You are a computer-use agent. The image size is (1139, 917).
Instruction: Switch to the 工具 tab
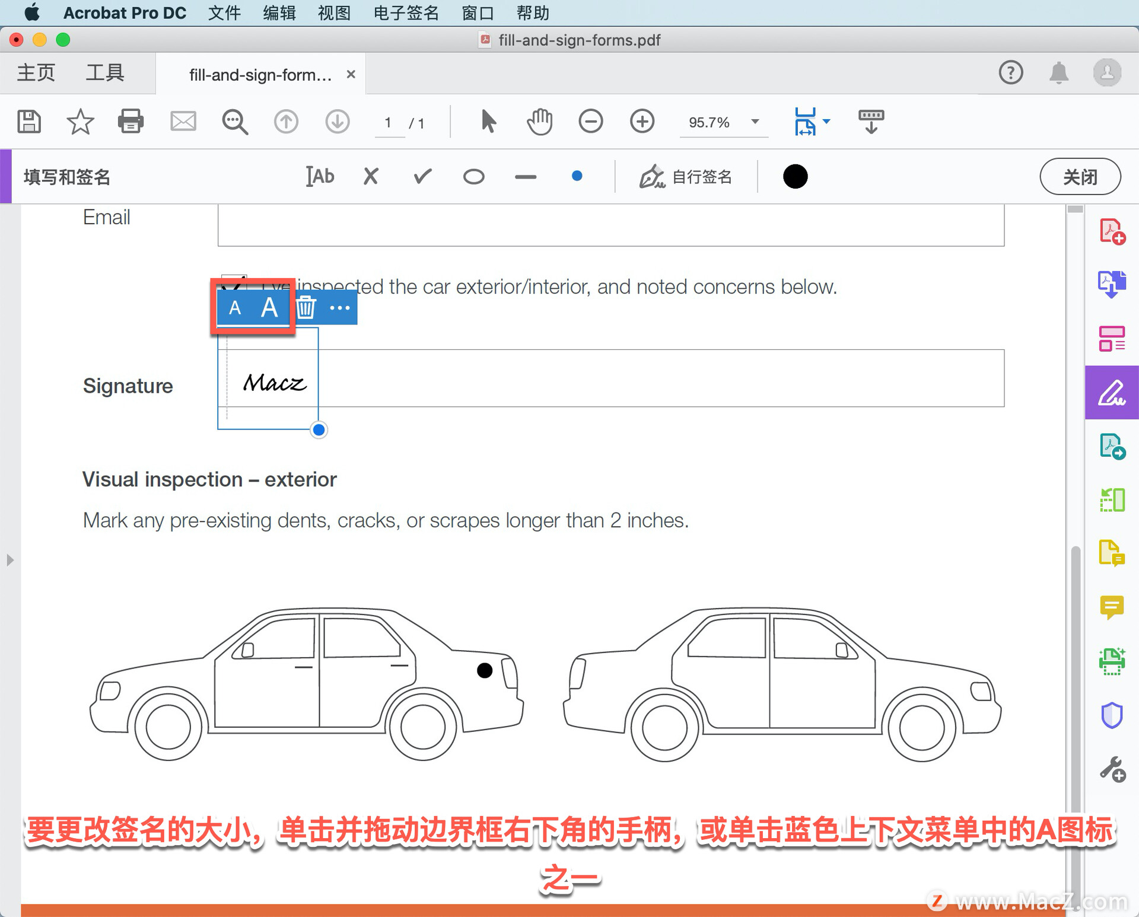pos(105,73)
